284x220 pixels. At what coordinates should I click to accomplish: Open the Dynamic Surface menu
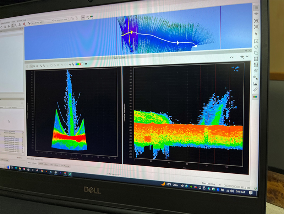pos(6,23)
